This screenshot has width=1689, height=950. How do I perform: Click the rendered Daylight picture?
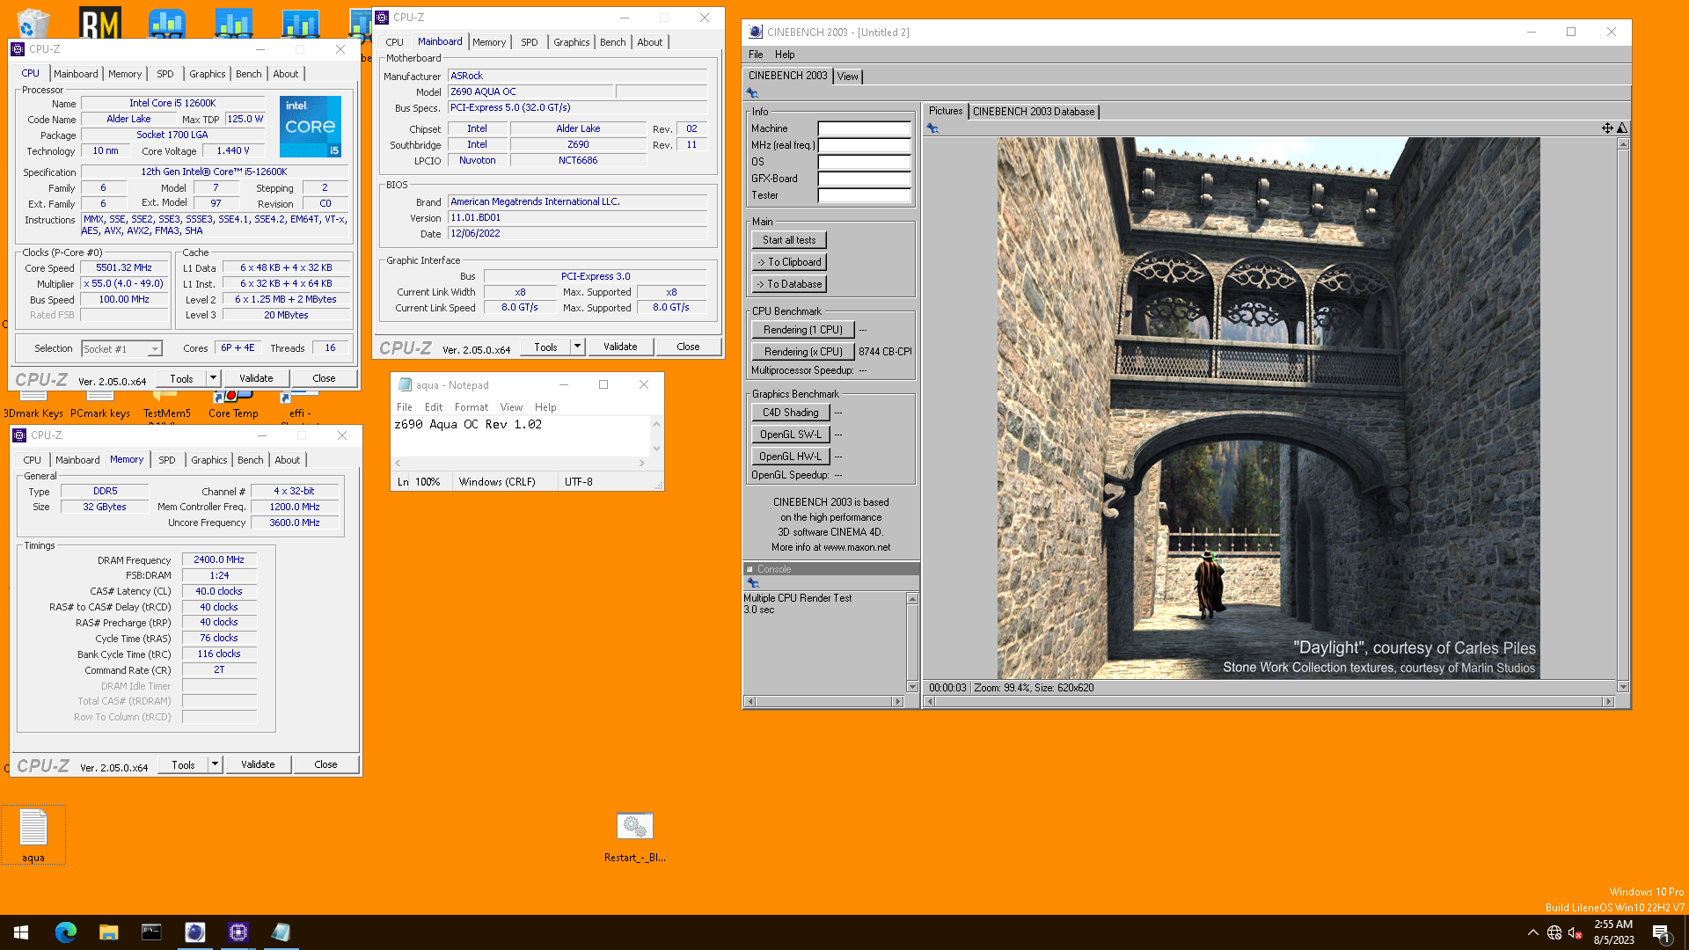pyautogui.click(x=1269, y=408)
